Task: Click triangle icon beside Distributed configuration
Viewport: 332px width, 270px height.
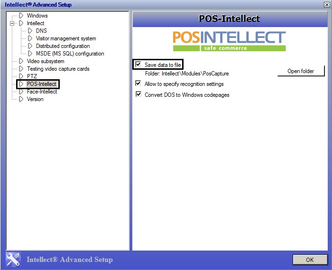Action: click(x=30, y=46)
